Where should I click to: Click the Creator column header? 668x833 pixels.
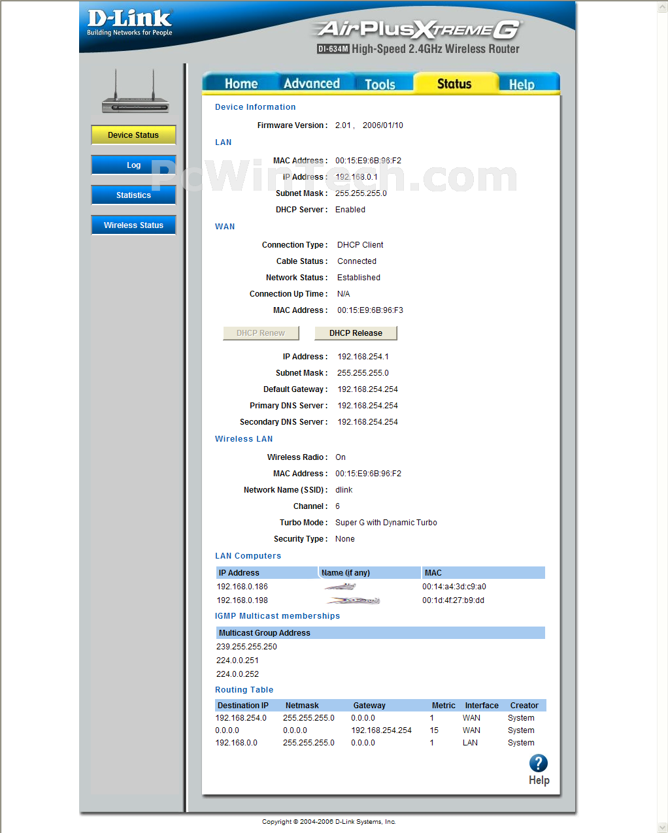[x=524, y=706]
